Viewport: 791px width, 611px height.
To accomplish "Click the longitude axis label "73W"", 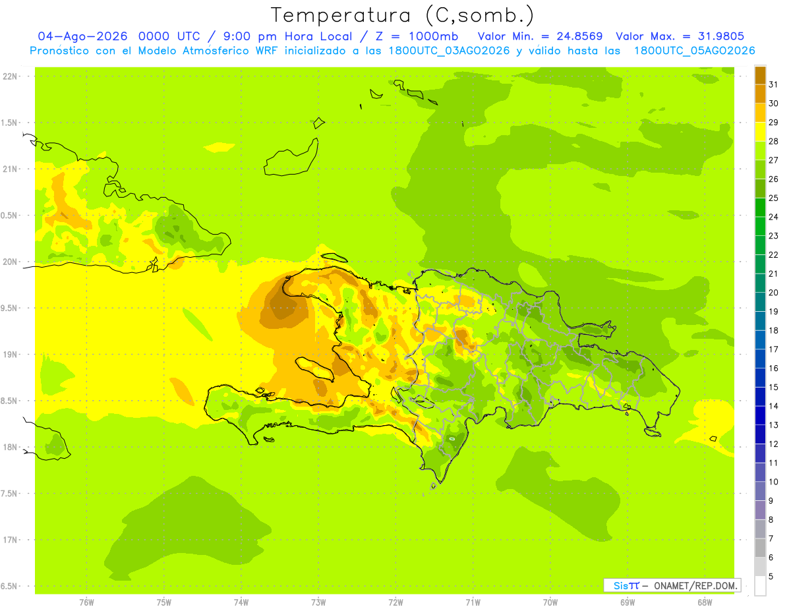I will pyautogui.click(x=318, y=602).
